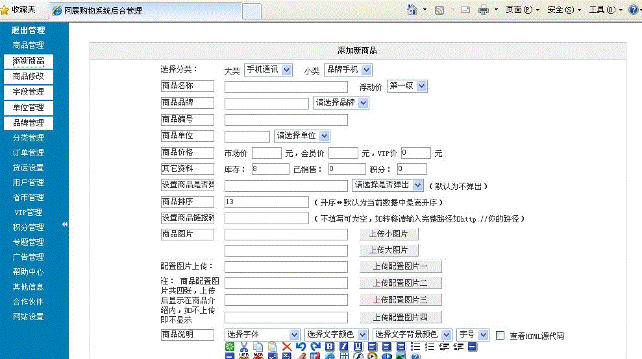Screen dimensions: 642x359
Task: Click the 上传配置图片一 button
Action: click(400, 266)
